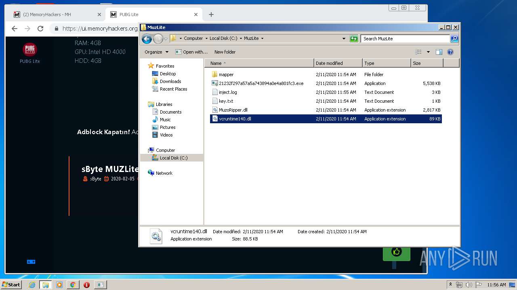The width and height of the screenshot is (517, 290).
Task: Open Desktop in navigation pane
Action: [x=168, y=74]
